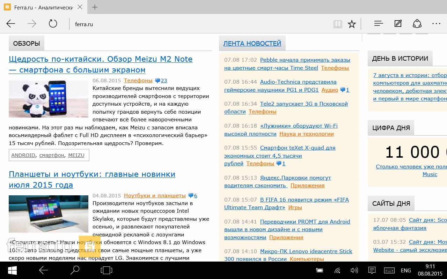Refresh the ferra.ru page
Viewport: 447px width, 279px height.
click(53, 24)
